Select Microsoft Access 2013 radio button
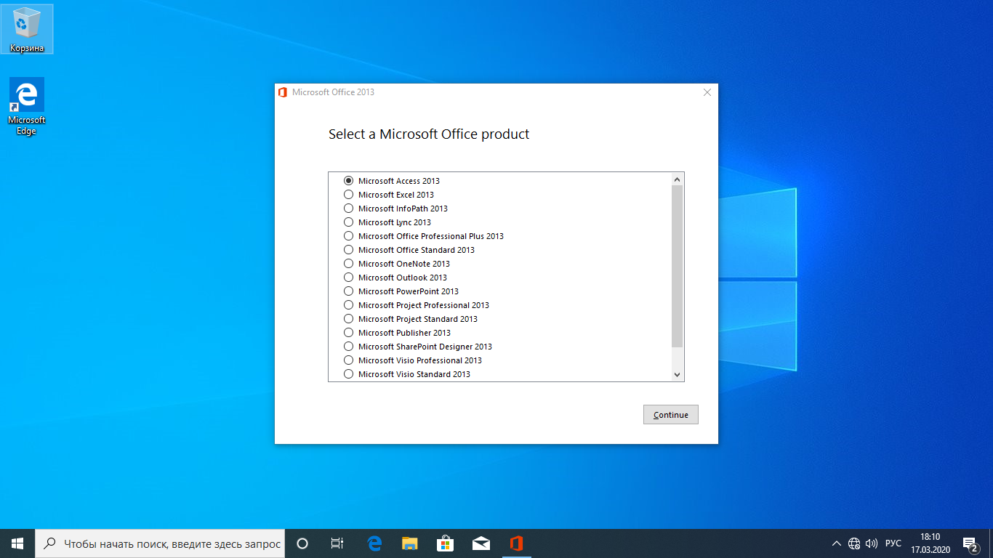This screenshot has height=558, width=993. pos(349,180)
